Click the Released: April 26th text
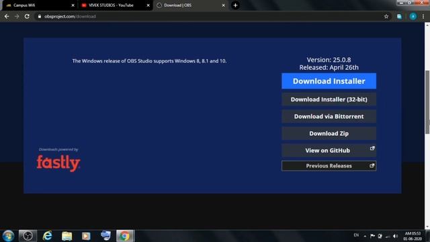The width and height of the screenshot is (430, 242). tap(329, 67)
